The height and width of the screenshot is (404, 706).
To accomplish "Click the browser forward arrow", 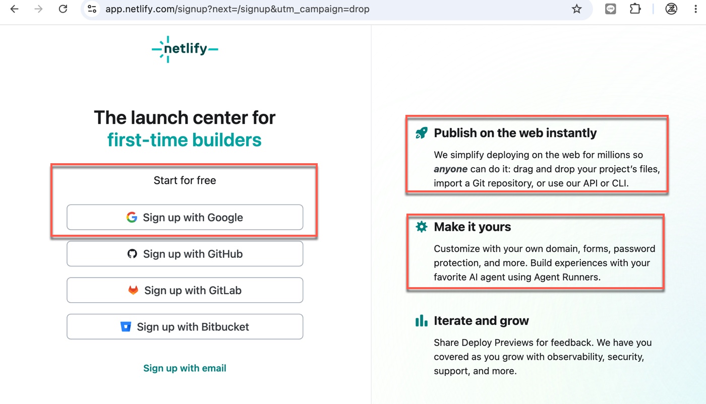I will tap(38, 9).
